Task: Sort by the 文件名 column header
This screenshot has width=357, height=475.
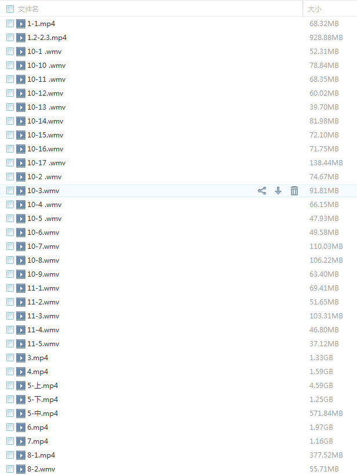Action: click(28, 9)
